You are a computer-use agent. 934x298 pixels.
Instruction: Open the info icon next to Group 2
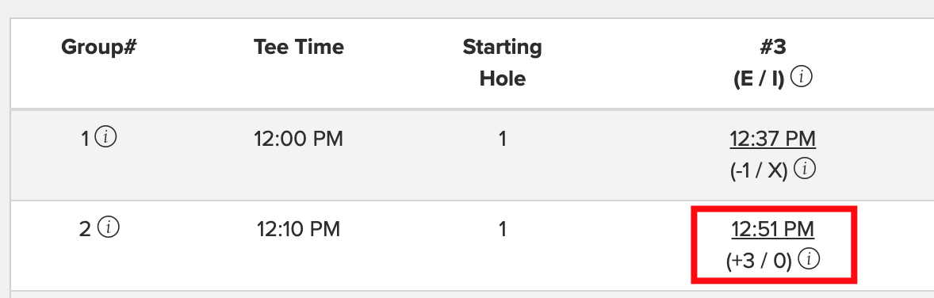(109, 227)
